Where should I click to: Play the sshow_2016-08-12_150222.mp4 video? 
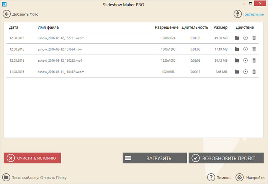click(x=245, y=60)
